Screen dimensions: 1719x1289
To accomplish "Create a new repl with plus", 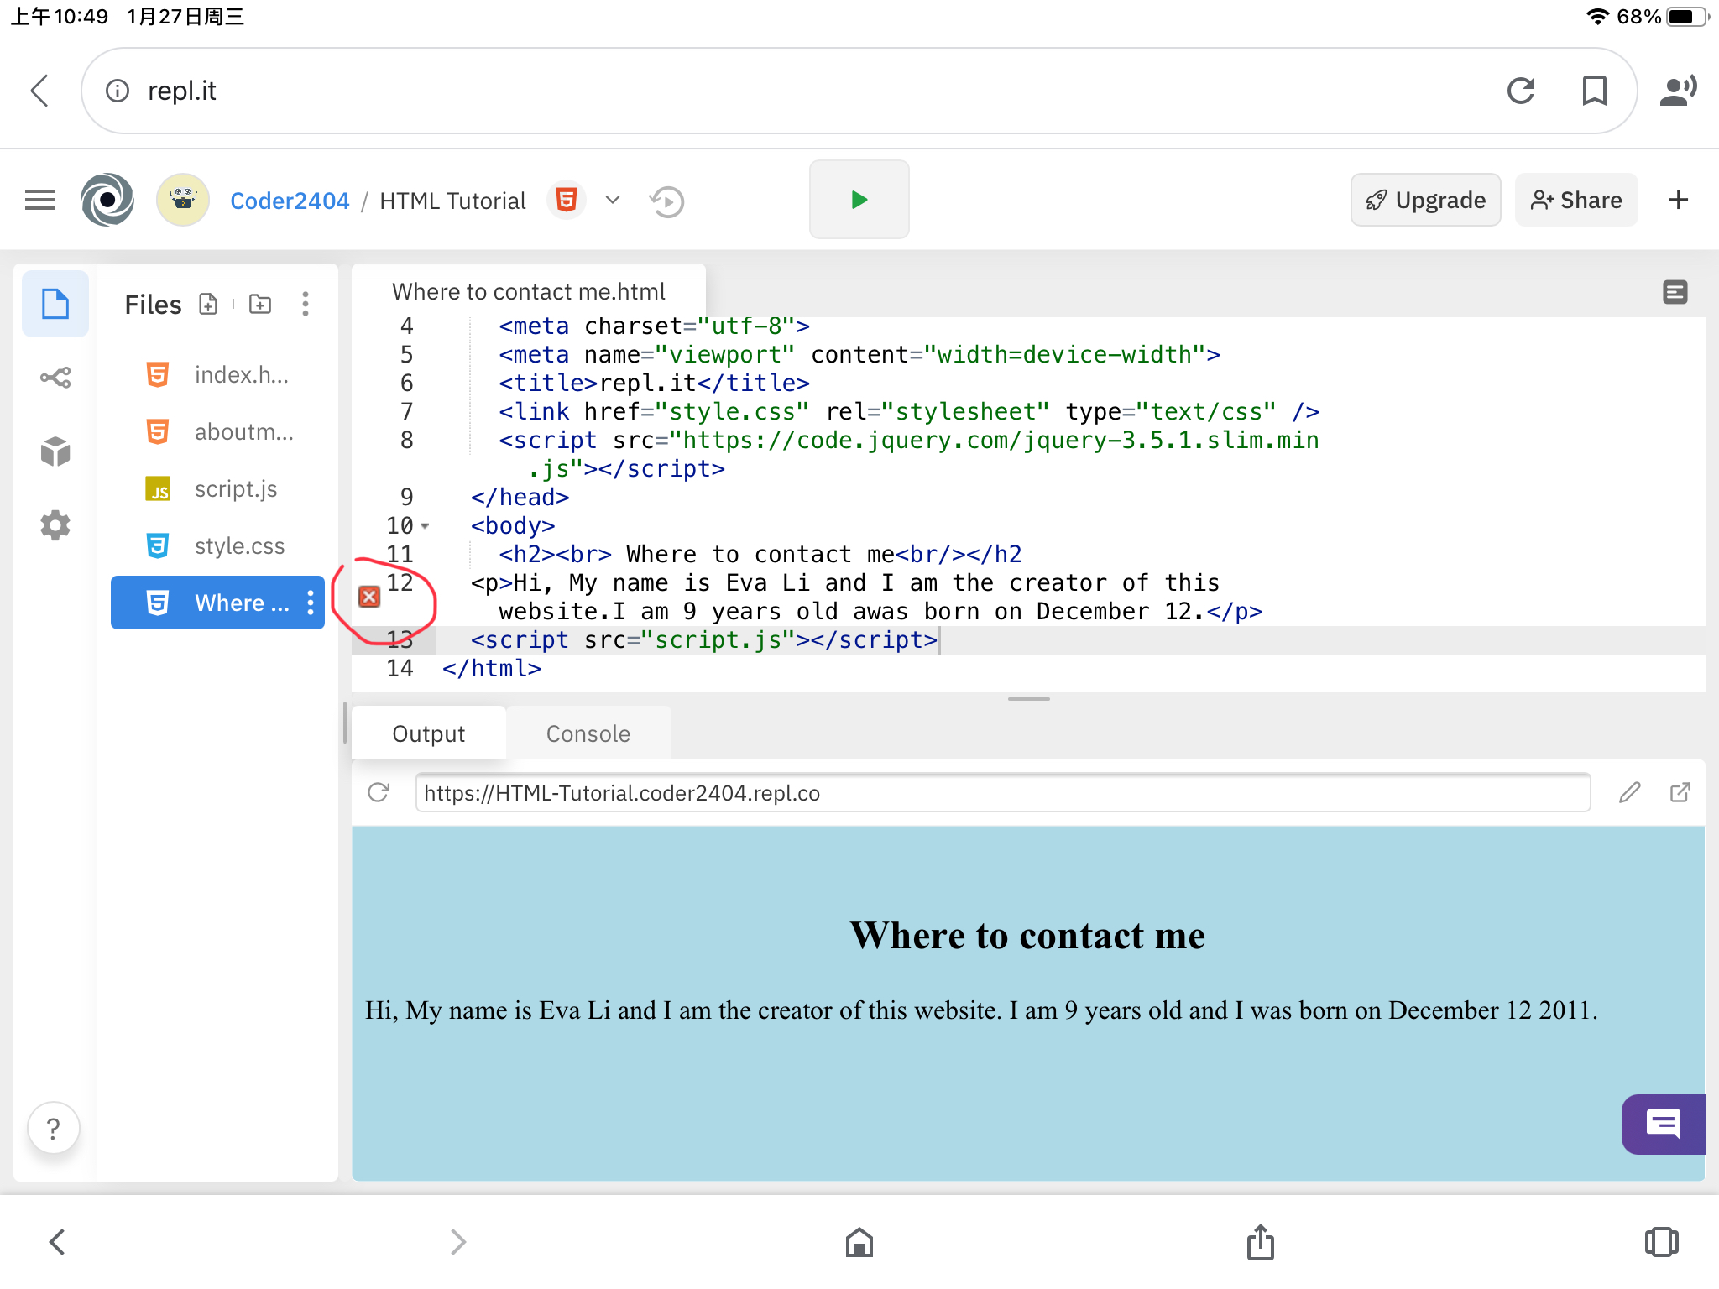I will (1678, 200).
